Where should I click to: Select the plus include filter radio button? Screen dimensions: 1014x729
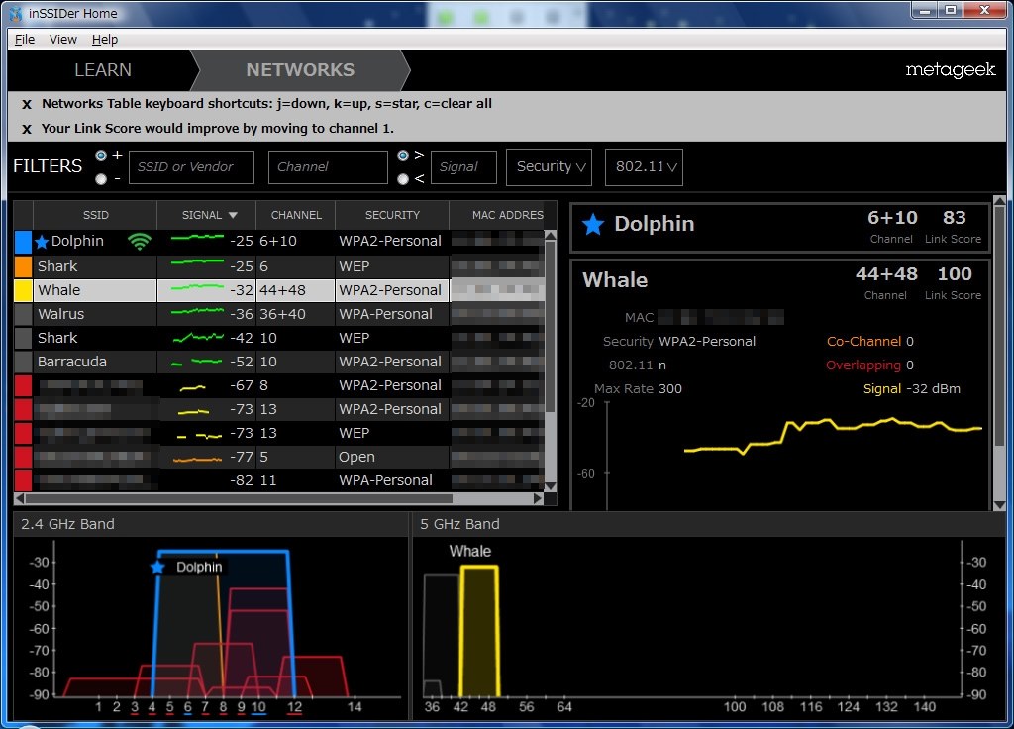(x=101, y=156)
